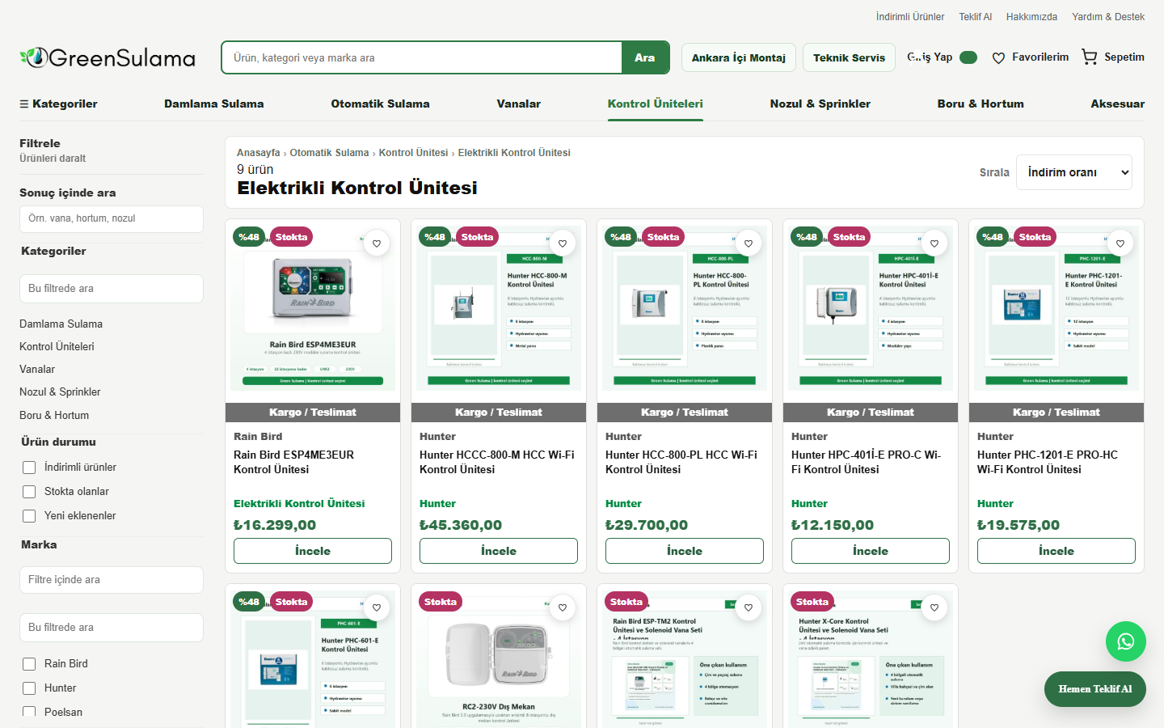Select the Kontrol Üniteleri nav tab
1164x728 pixels.
[x=656, y=104]
